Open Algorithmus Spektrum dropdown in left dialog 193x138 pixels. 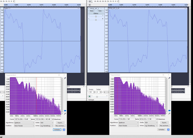[24, 123]
